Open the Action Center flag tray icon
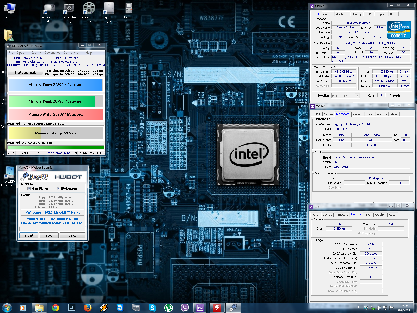417x313 pixels. [x=391, y=308]
